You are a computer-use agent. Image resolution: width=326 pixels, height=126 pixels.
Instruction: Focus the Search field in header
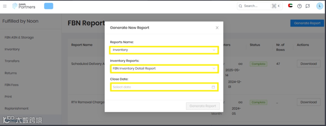pos(260,6)
